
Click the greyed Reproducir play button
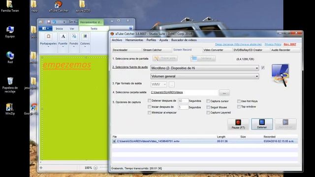pos(285,124)
